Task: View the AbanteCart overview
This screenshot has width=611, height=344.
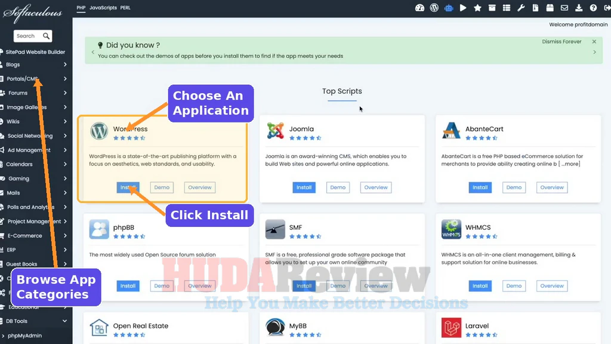Action: pos(552,188)
